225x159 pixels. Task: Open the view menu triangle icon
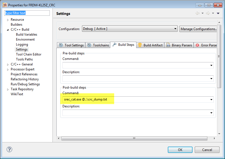(x=218, y=13)
